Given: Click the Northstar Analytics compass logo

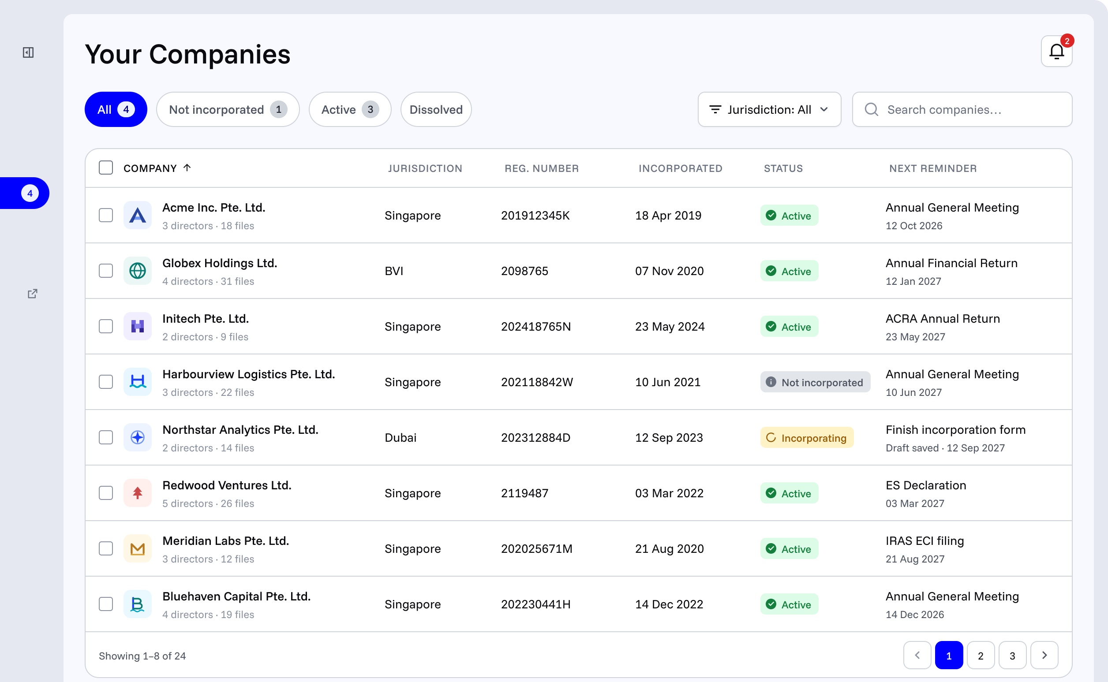Looking at the screenshot, I should 138,437.
